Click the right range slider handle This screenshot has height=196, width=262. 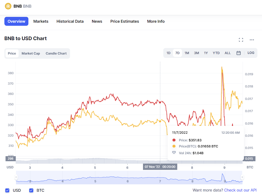click(x=242, y=177)
